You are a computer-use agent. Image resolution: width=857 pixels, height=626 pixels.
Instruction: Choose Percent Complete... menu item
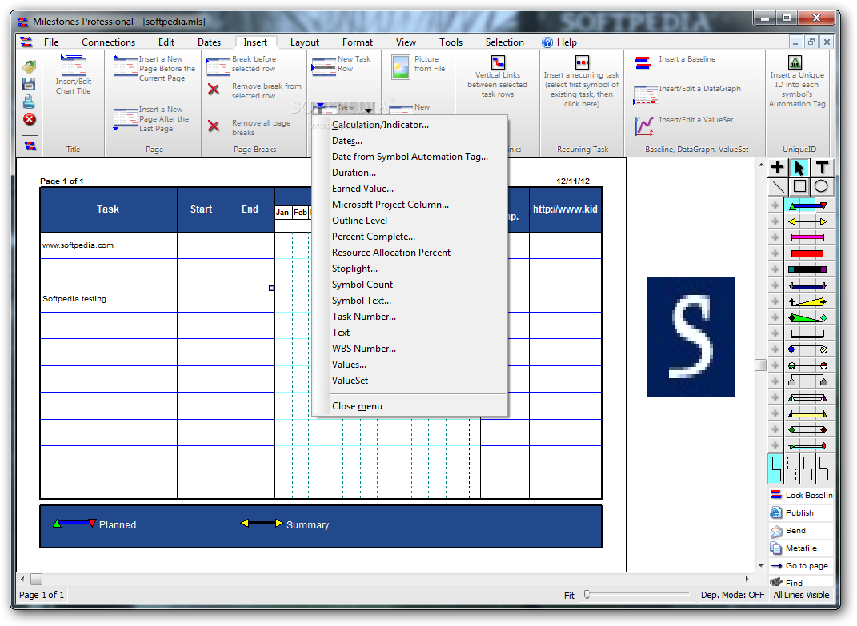click(x=374, y=237)
